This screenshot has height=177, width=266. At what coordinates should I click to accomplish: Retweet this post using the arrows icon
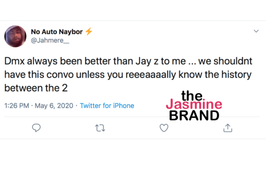point(100,128)
